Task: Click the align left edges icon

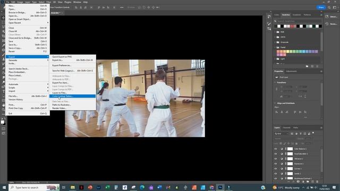Action: click(276, 112)
